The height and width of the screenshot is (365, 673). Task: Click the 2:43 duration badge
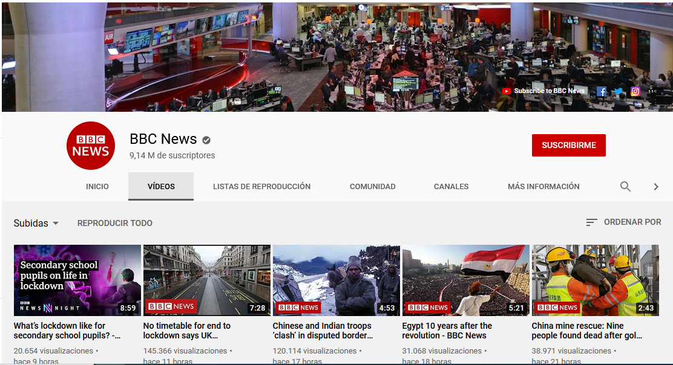coord(646,308)
